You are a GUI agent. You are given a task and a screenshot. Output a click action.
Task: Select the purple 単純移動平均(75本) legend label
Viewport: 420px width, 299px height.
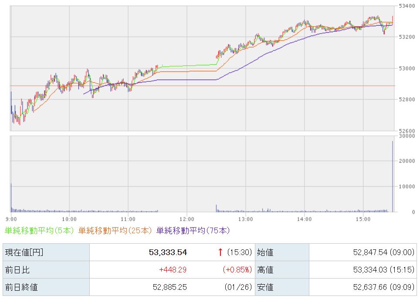pyautogui.click(x=193, y=231)
